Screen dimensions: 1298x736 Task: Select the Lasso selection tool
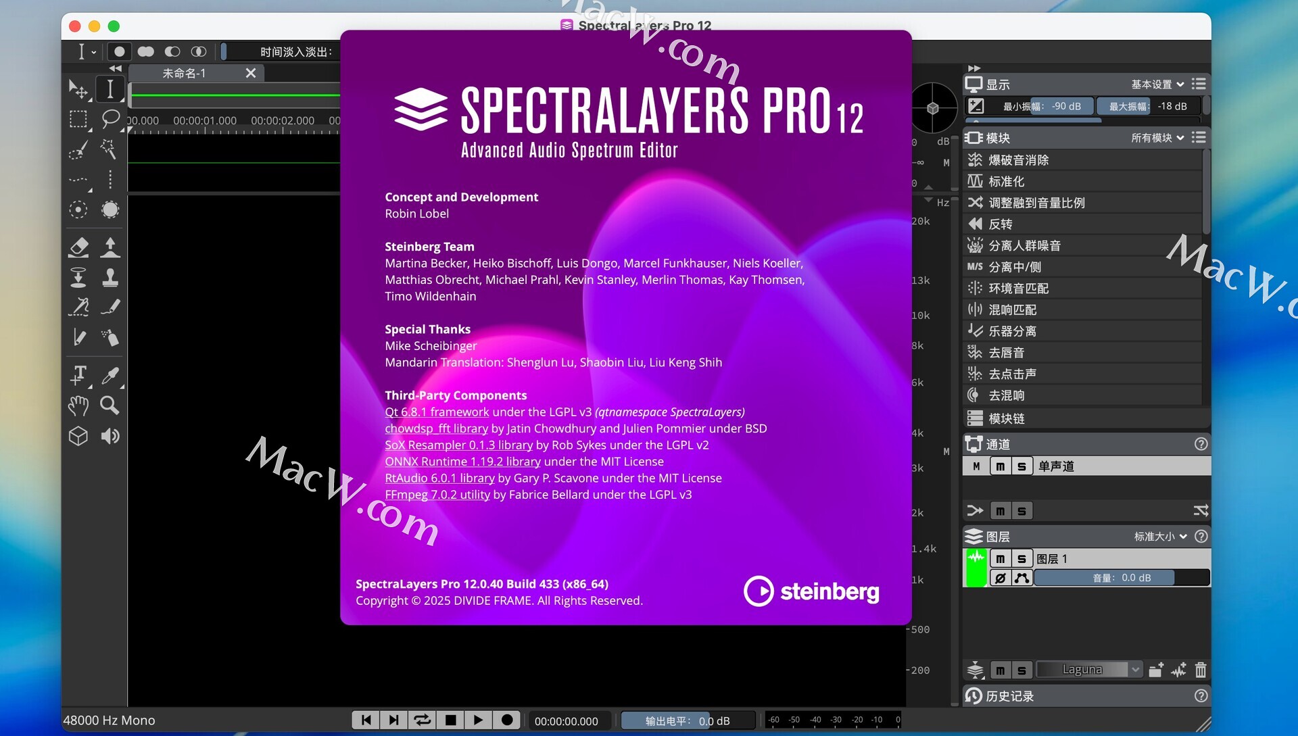(x=110, y=119)
